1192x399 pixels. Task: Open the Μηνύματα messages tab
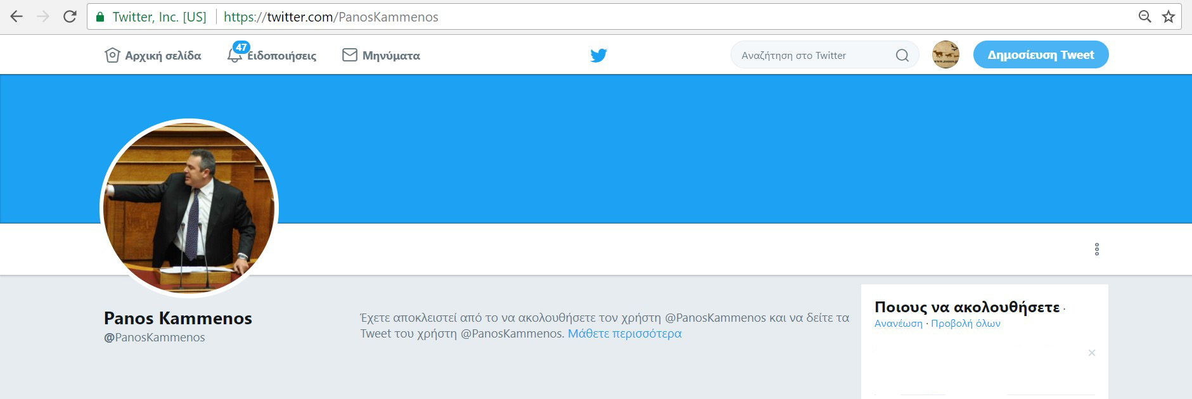coord(381,55)
